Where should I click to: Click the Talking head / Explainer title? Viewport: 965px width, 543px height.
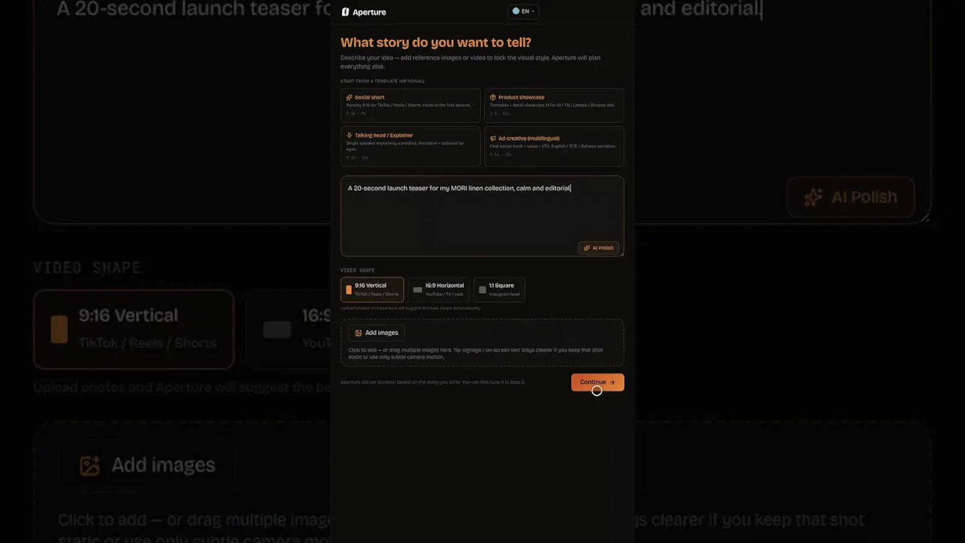coord(384,135)
